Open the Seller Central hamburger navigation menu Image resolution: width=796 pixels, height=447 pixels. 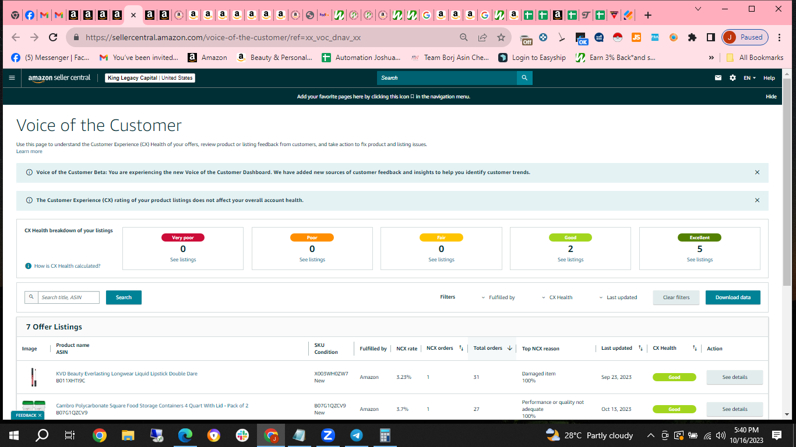[x=12, y=77]
